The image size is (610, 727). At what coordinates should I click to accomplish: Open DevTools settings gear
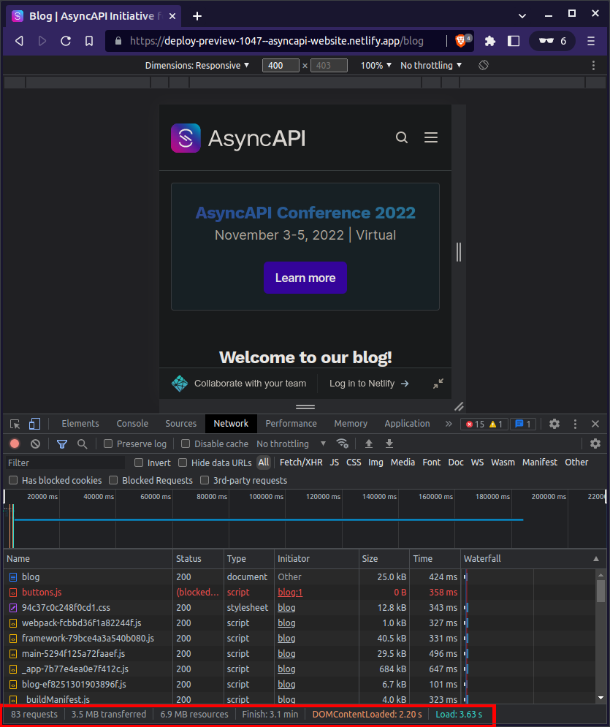554,424
